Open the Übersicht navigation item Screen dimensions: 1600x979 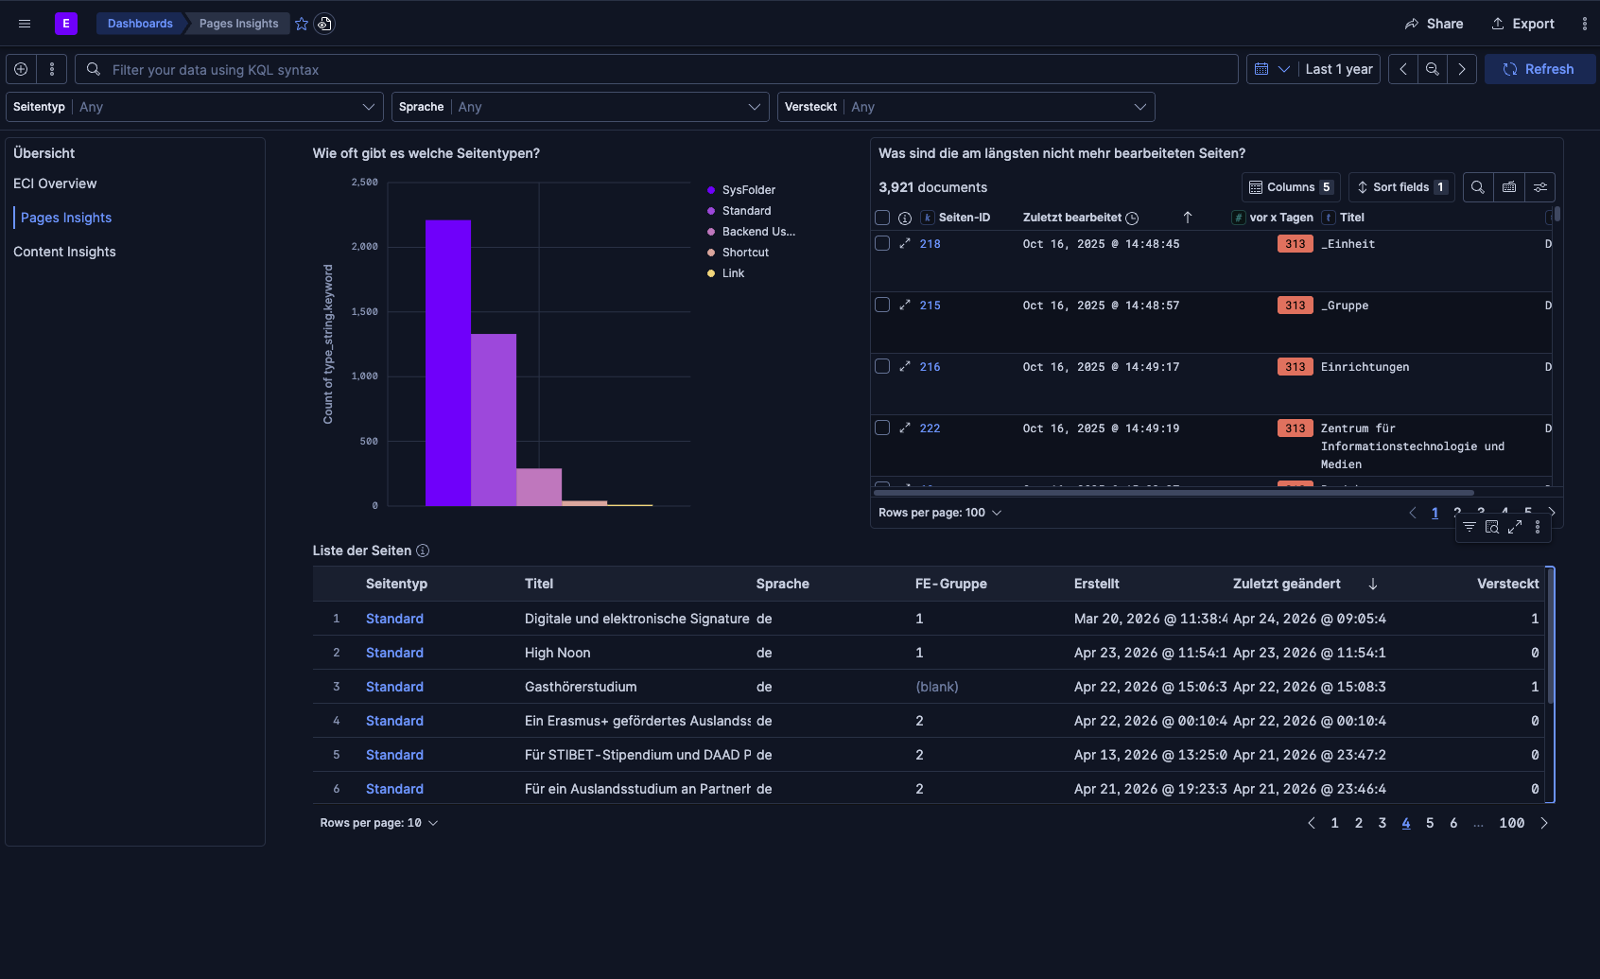point(43,153)
